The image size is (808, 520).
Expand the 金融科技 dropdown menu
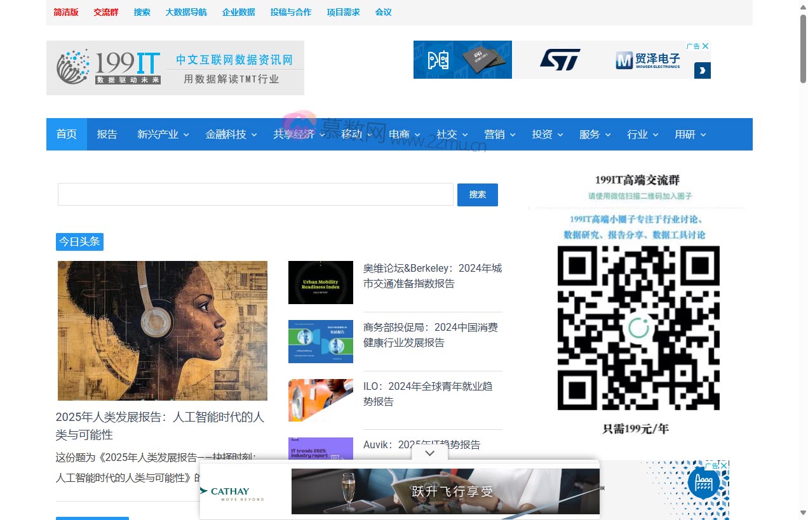pos(231,135)
